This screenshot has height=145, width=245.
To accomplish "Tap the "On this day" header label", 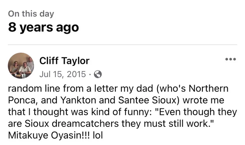I will 31,14.
